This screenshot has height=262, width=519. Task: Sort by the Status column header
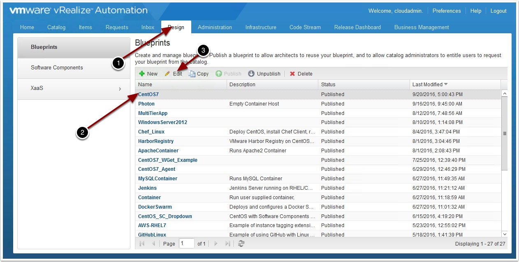[364, 85]
